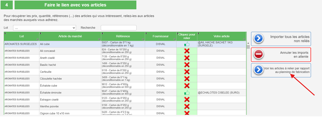The height and width of the screenshot is (117, 322).
Task: Click the green thumbs-up for Ail cube
Action: 187,44
